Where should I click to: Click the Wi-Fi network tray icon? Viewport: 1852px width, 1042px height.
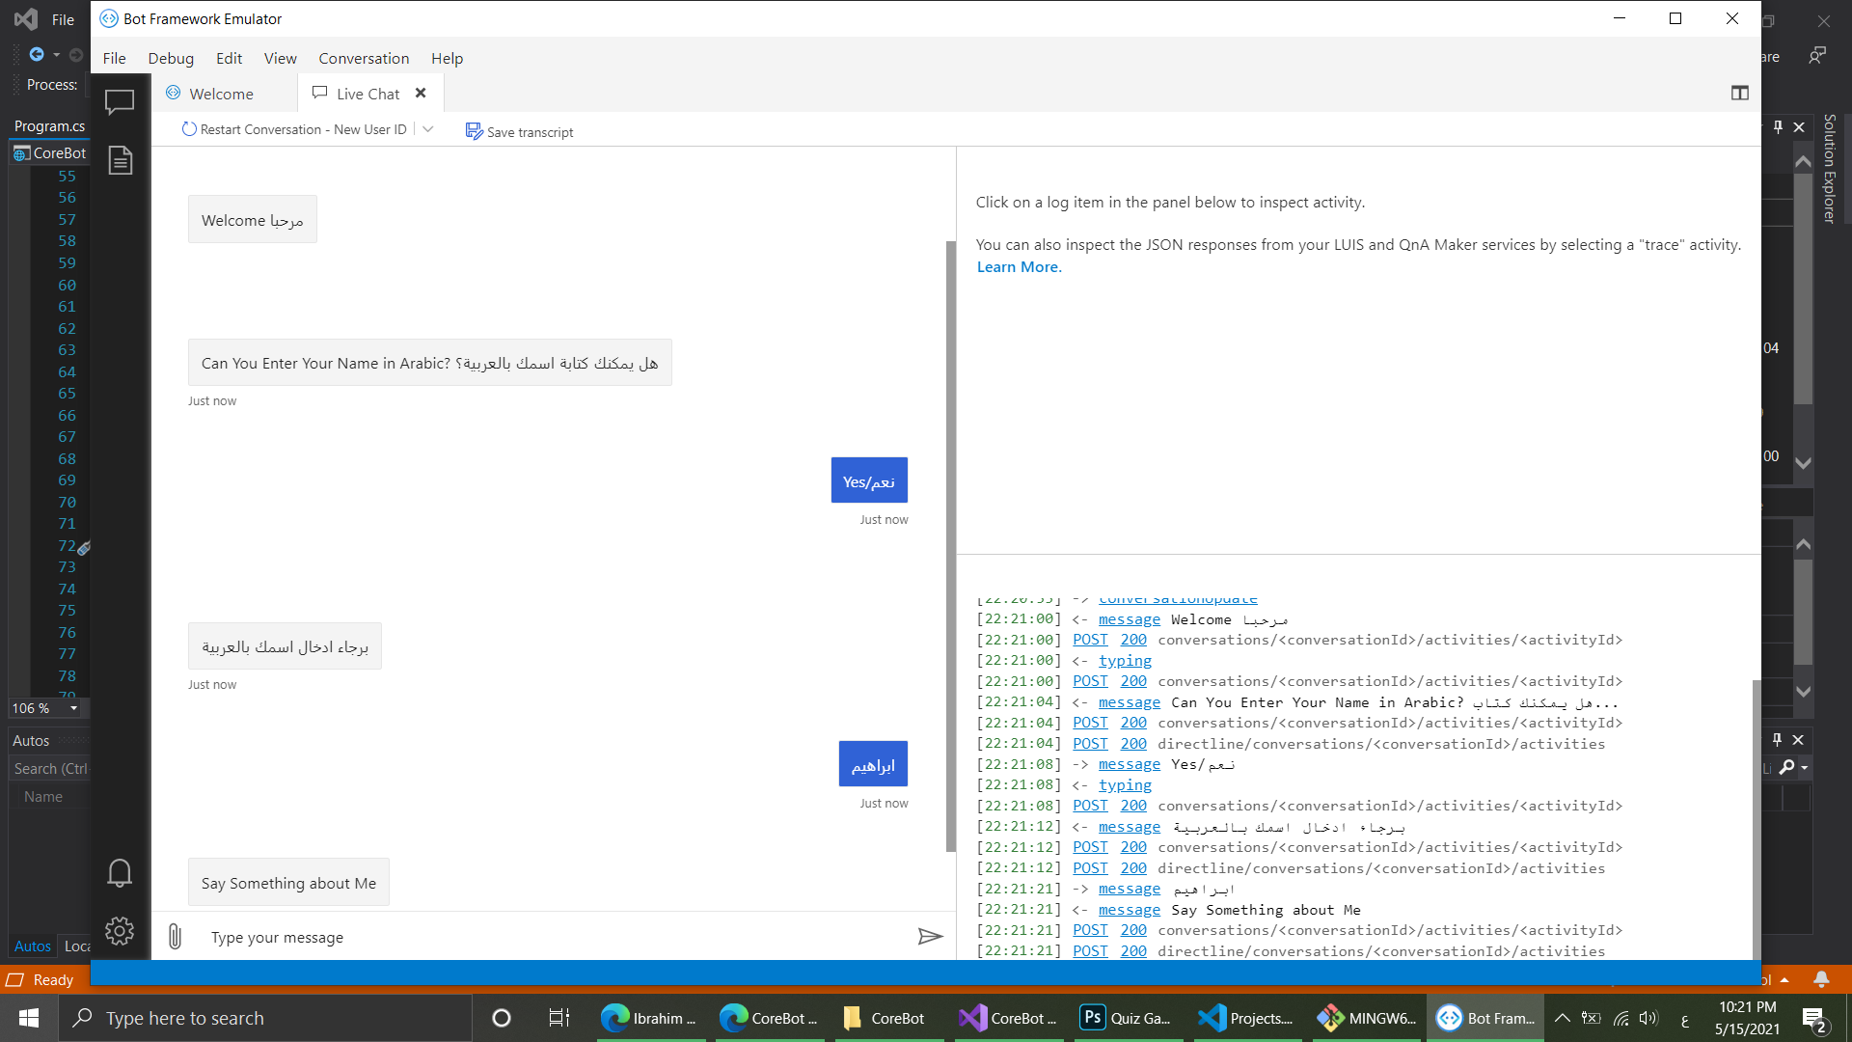[1621, 1018]
